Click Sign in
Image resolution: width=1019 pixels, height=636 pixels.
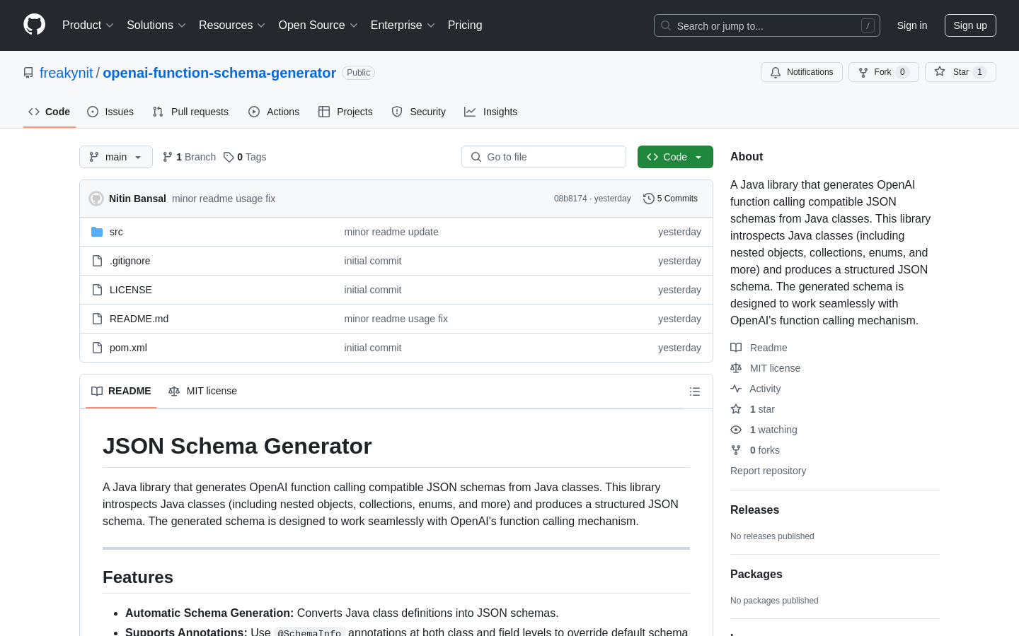coord(912,25)
